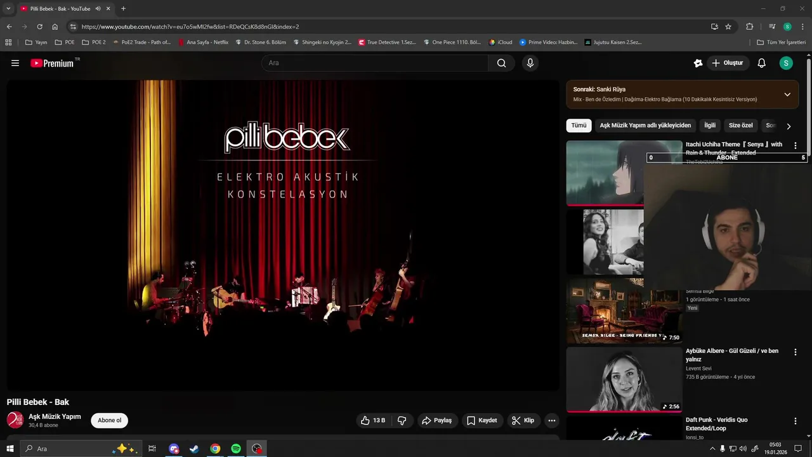
Task: Open the POE bookmark folder
Action: 65,43
